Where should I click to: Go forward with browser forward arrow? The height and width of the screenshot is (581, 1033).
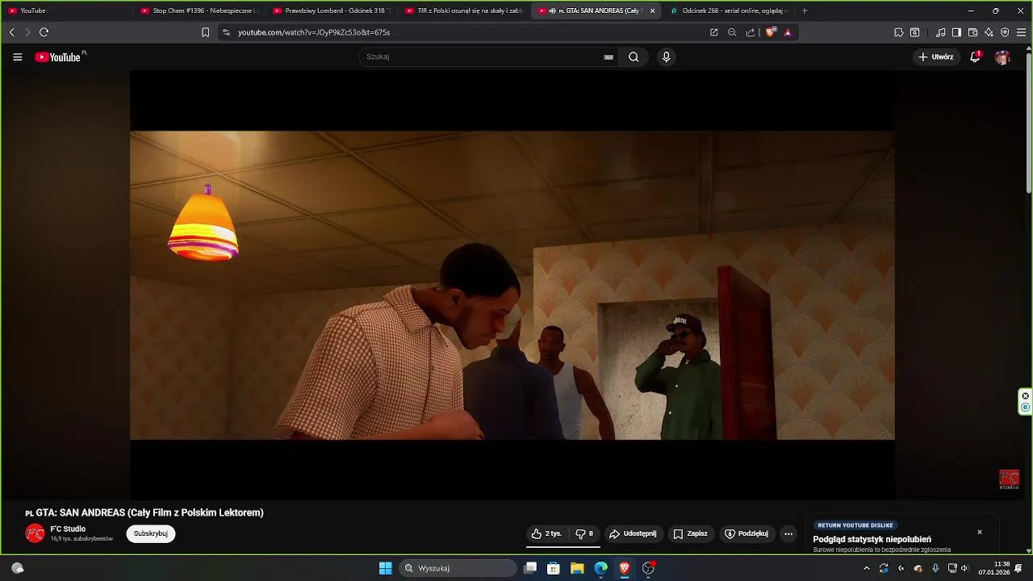[x=27, y=32]
